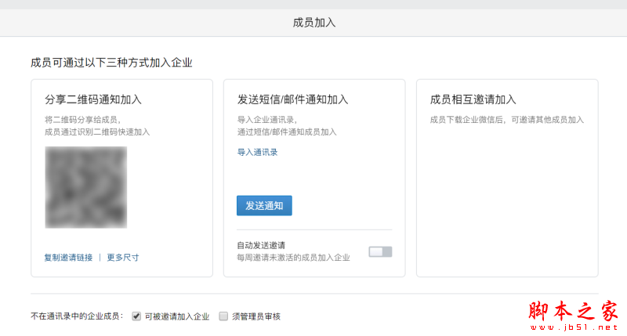Toggle the 自动发送邀请 switch
Viewport: 627px width, 336px height.
point(380,251)
